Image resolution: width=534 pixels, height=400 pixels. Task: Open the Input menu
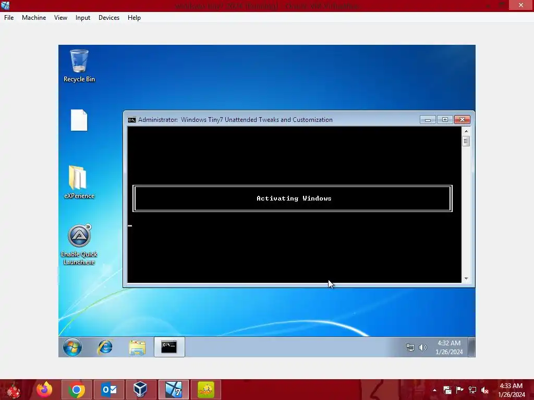(83, 18)
